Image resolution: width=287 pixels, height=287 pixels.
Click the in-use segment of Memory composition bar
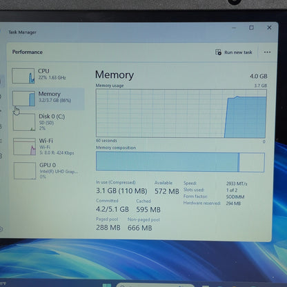[x=167, y=161]
